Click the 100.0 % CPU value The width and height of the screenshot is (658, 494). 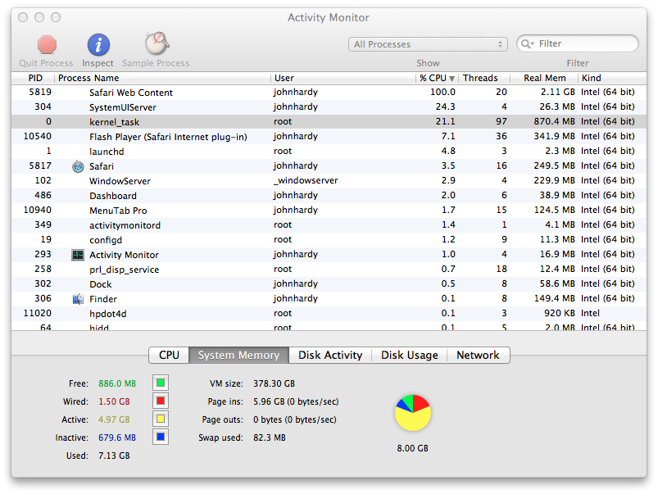click(x=442, y=92)
